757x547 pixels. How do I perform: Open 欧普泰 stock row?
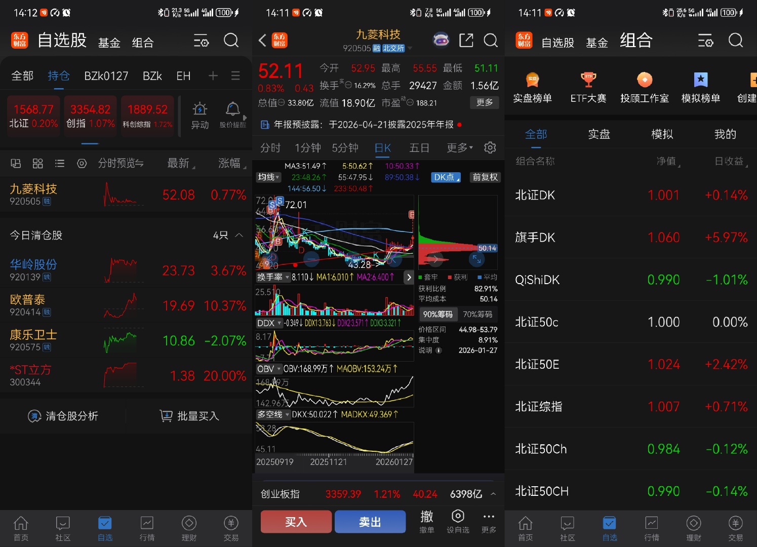pyautogui.click(x=126, y=305)
